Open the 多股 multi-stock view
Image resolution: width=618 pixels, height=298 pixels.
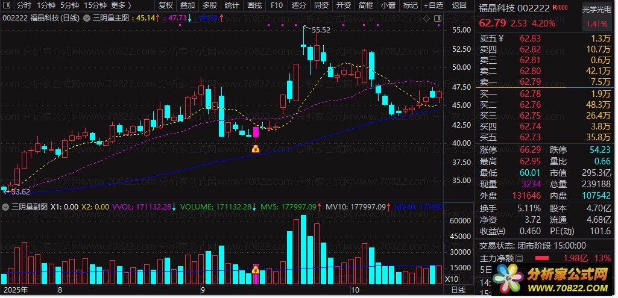pos(210,5)
